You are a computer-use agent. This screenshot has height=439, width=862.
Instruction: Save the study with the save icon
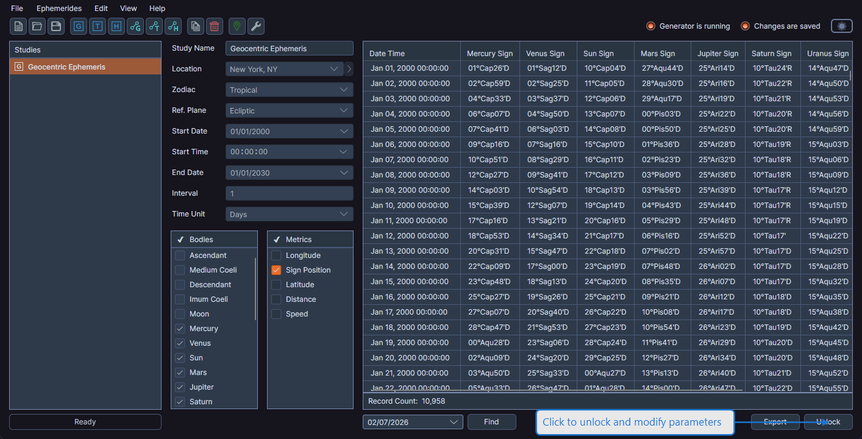[55, 26]
